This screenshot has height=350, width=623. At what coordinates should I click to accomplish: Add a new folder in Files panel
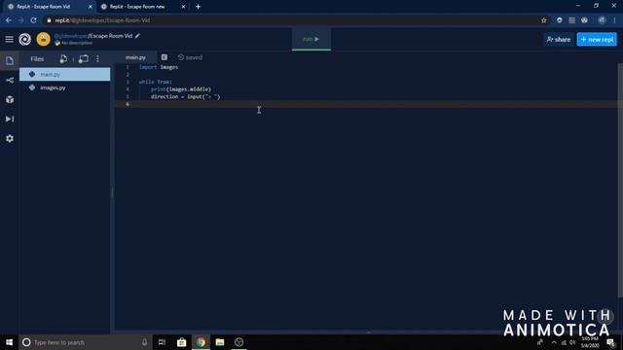[84, 58]
